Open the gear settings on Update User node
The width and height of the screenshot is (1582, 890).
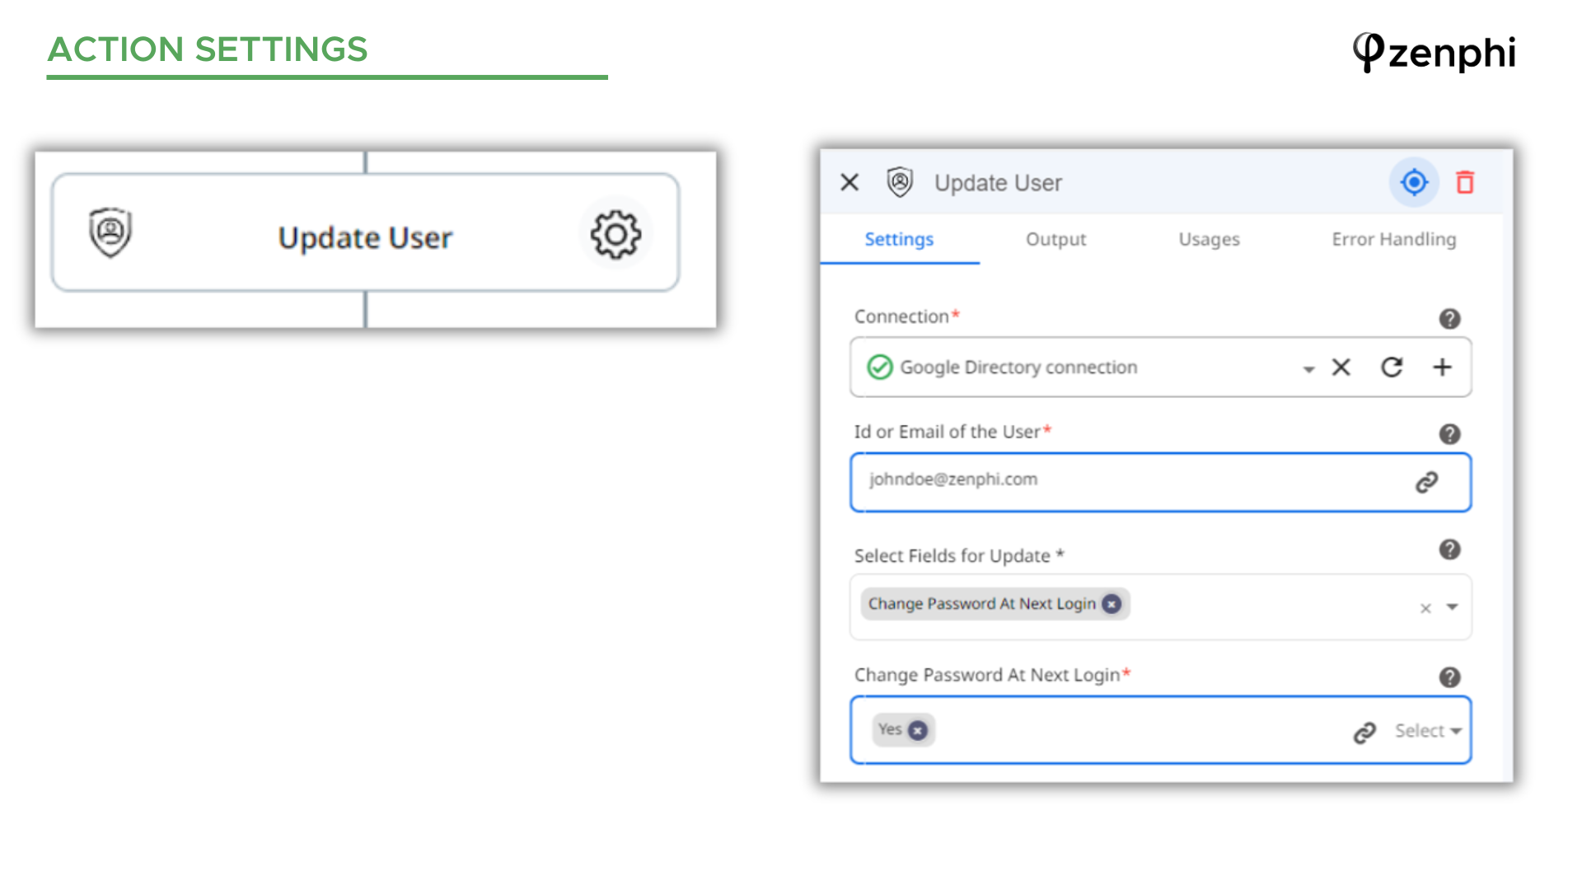click(x=615, y=235)
